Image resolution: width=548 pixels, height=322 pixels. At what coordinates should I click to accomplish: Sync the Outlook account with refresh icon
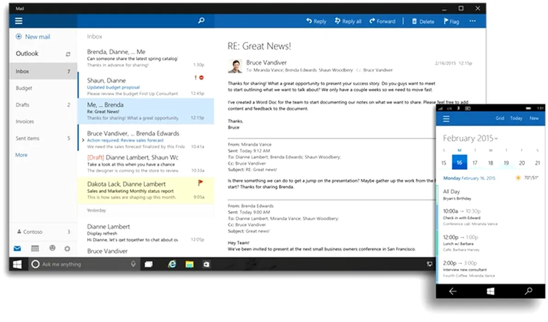tap(68, 54)
